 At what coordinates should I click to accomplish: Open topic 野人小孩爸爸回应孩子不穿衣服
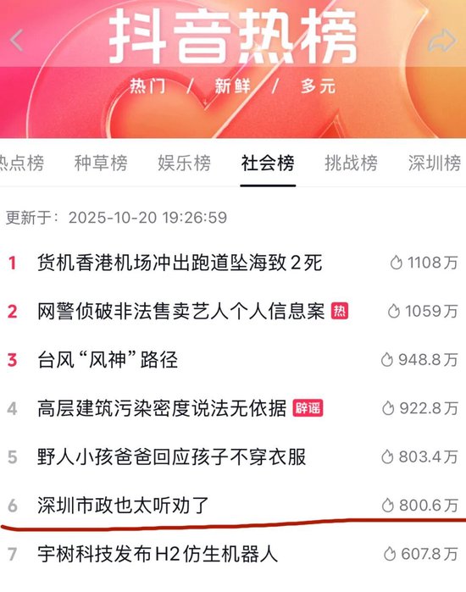click(x=171, y=456)
